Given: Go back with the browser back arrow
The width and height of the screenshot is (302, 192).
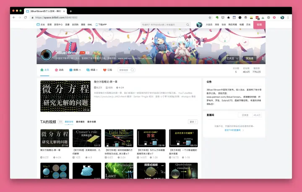Looking at the screenshot, I should click(x=14, y=17).
